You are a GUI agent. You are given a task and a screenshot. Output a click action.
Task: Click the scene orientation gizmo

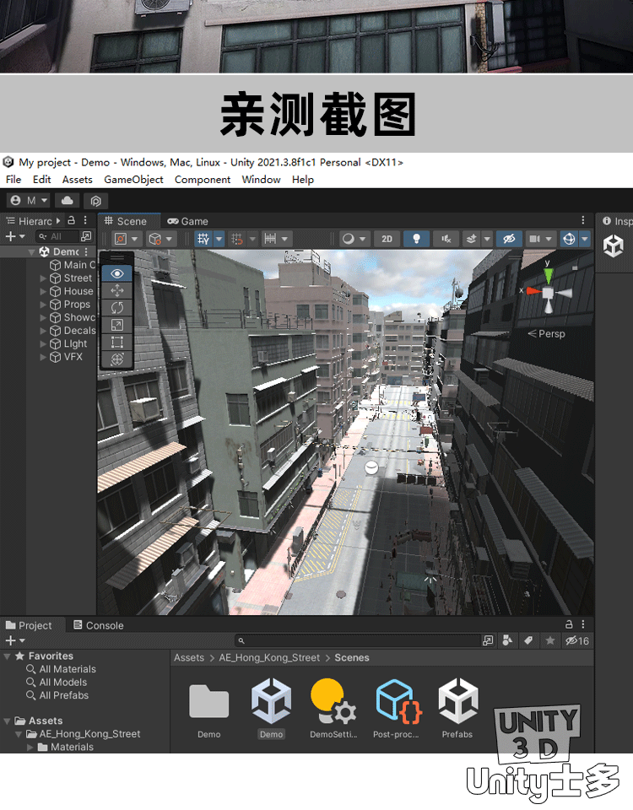(548, 291)
